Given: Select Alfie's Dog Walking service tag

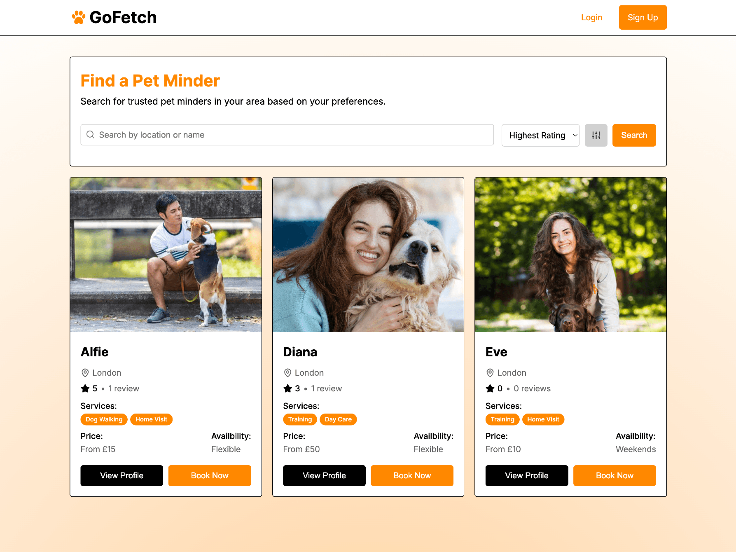Looking at the screenshot, I should tap(104, 419).
